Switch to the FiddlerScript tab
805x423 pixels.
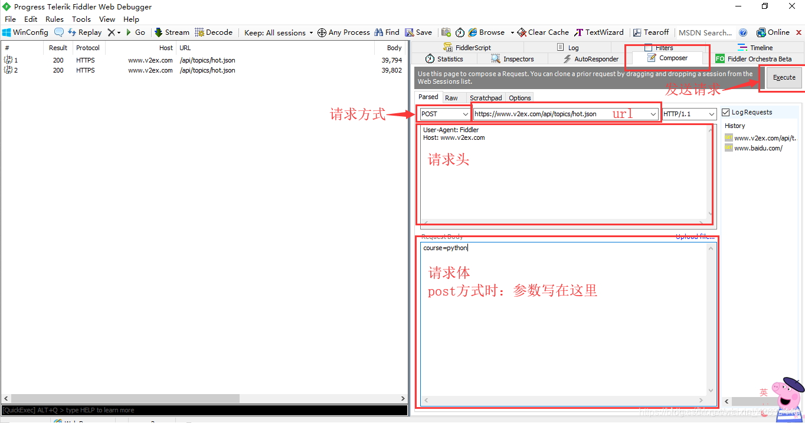pos(467,48)
